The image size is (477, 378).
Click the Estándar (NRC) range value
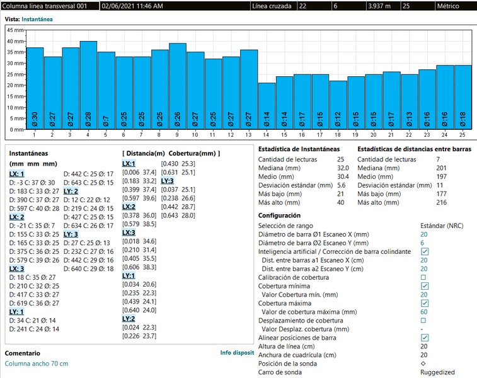click(x=442, y=226)
